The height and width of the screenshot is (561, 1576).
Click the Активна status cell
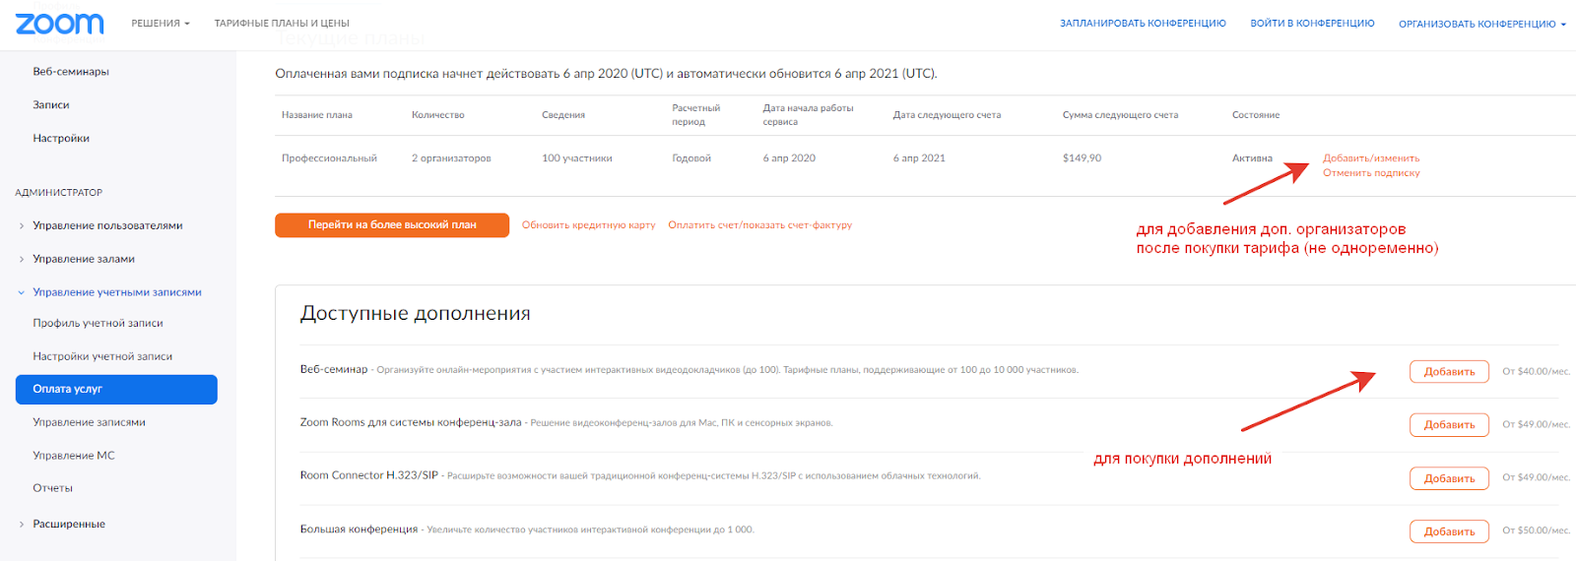[1252, 158]
